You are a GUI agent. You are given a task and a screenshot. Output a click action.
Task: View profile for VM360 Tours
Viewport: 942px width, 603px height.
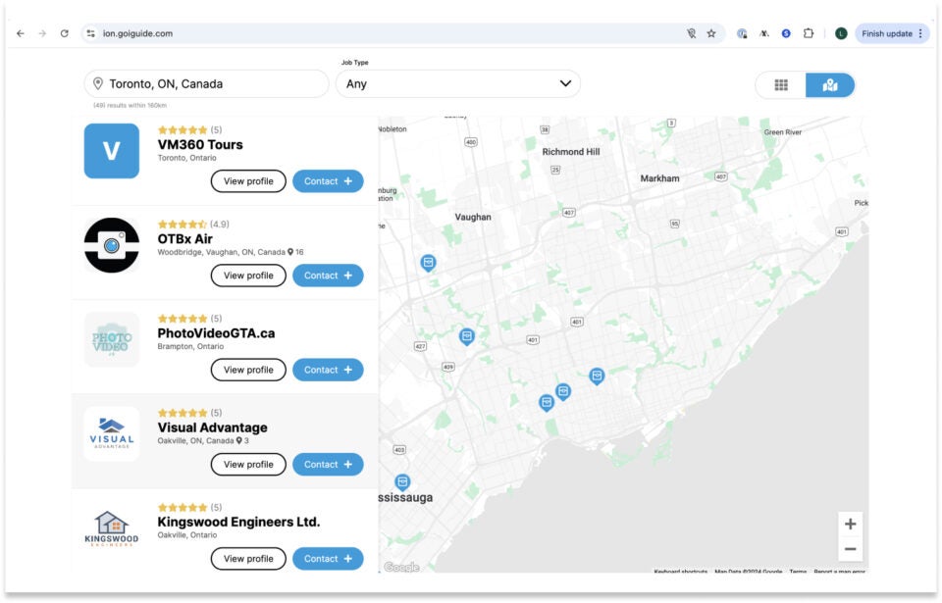coord(248,181)
